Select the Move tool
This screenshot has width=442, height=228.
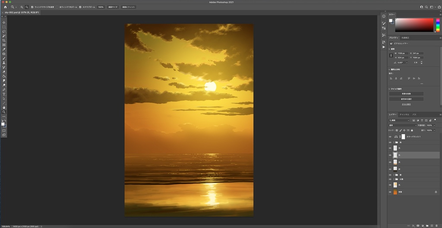point(4,22)
